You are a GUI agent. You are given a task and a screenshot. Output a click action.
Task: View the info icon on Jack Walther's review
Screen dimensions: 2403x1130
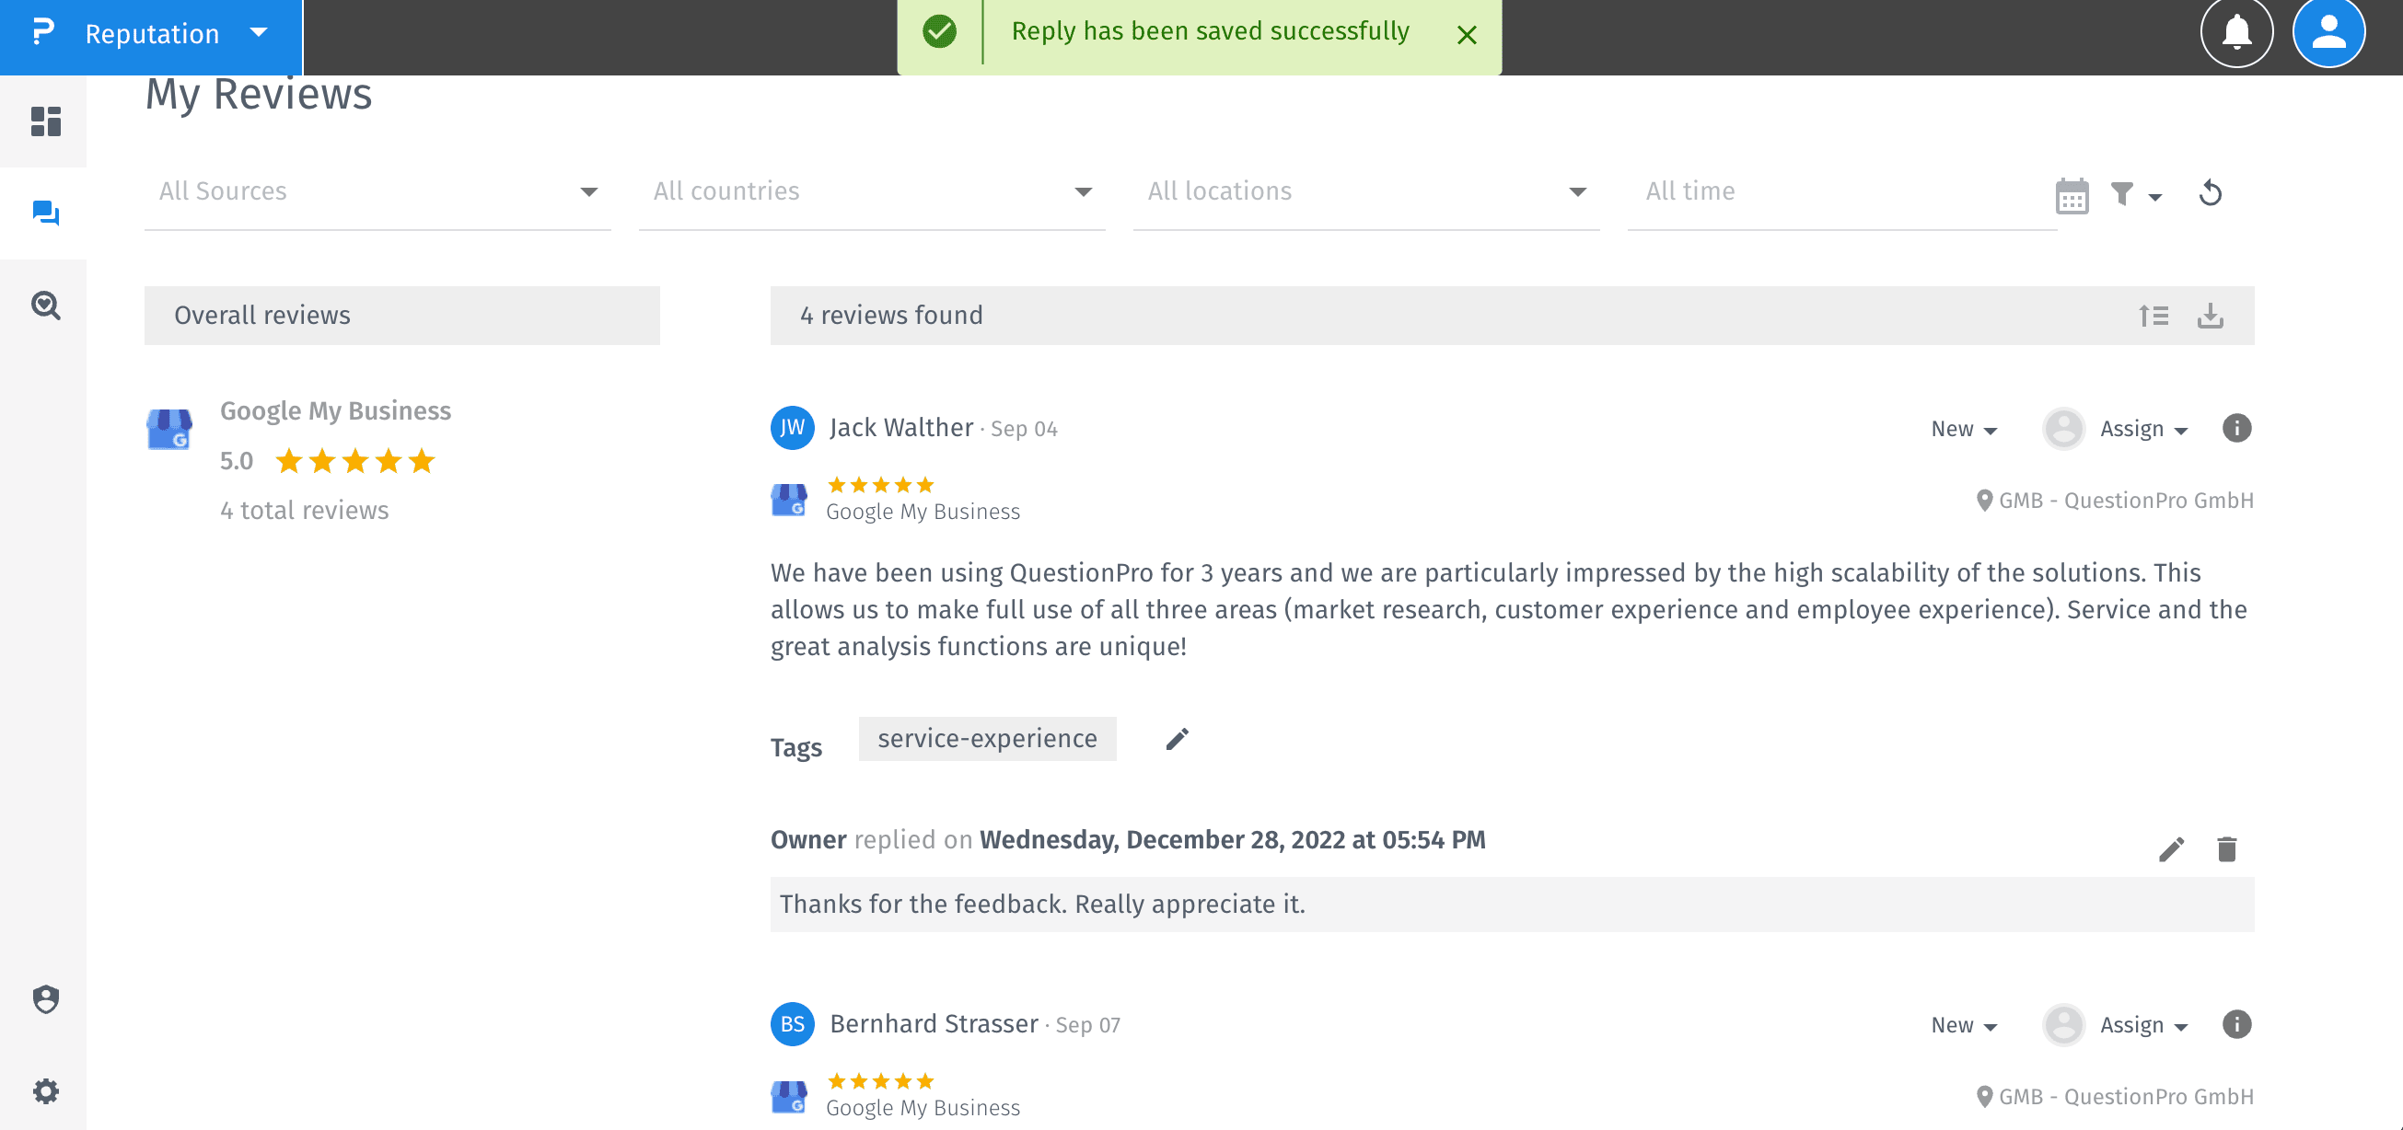pyautogui.click(x=2235, y=428)
